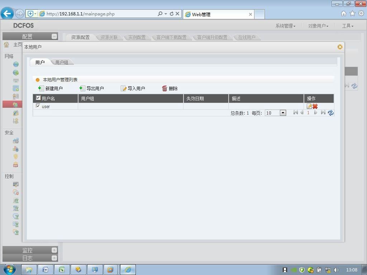Open Excel from the taskbar
The width and height of the screenshot is (367, 275).
(x=62, y=270)
